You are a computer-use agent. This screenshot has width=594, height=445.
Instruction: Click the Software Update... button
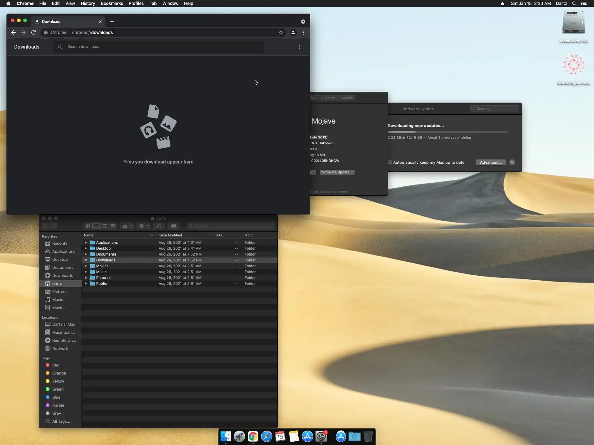pyautogui.click(x=337, y=172)
